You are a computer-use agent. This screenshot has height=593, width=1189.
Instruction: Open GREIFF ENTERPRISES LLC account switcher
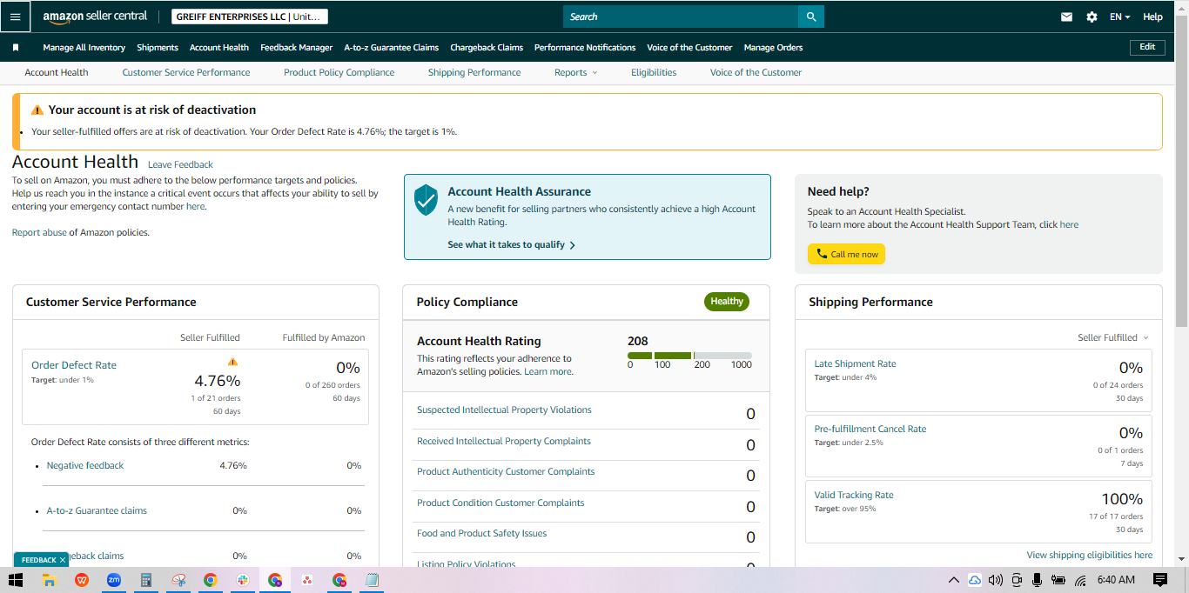(x=250, y=17)
